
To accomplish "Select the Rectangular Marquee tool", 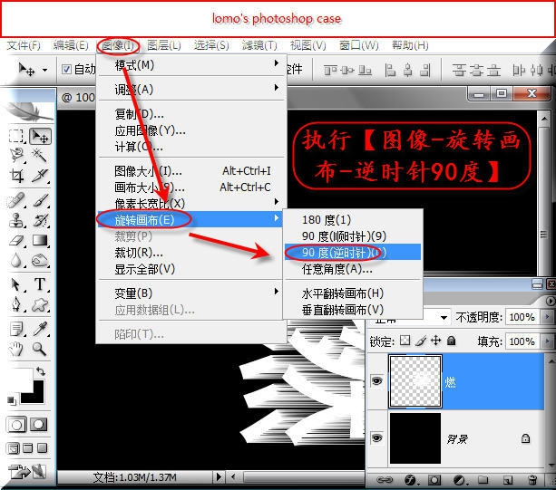I will pos(16,136).
